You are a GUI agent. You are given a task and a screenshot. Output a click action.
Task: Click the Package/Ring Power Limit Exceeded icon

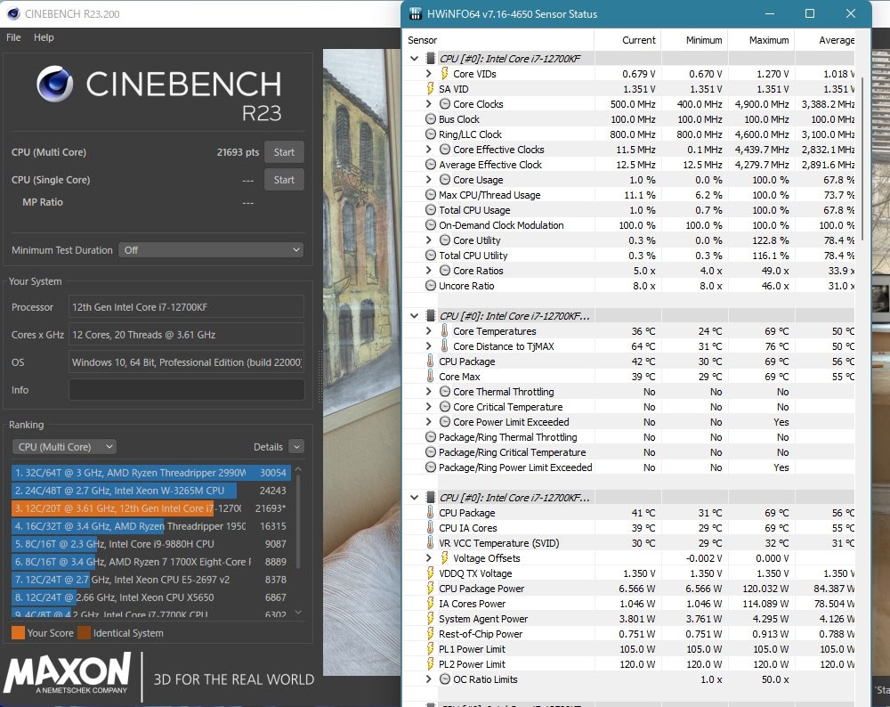(x=431, y=467)
